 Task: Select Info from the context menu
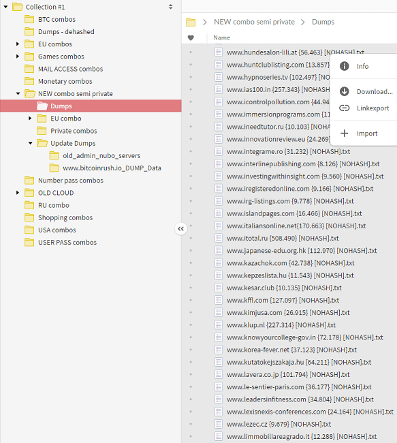[x=364, y=66]
